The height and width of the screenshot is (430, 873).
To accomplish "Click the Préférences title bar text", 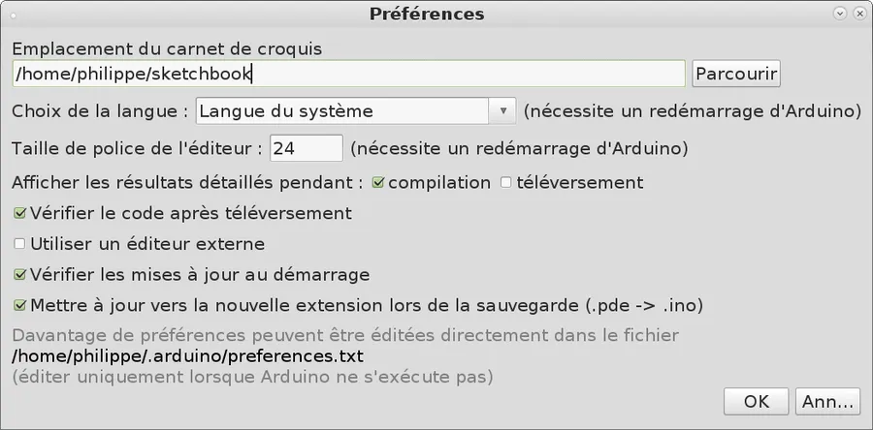I will click(427, 14).
